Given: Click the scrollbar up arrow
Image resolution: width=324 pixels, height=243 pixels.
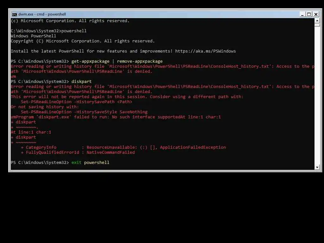Looking at the screenshot, I should pos(317,21).
